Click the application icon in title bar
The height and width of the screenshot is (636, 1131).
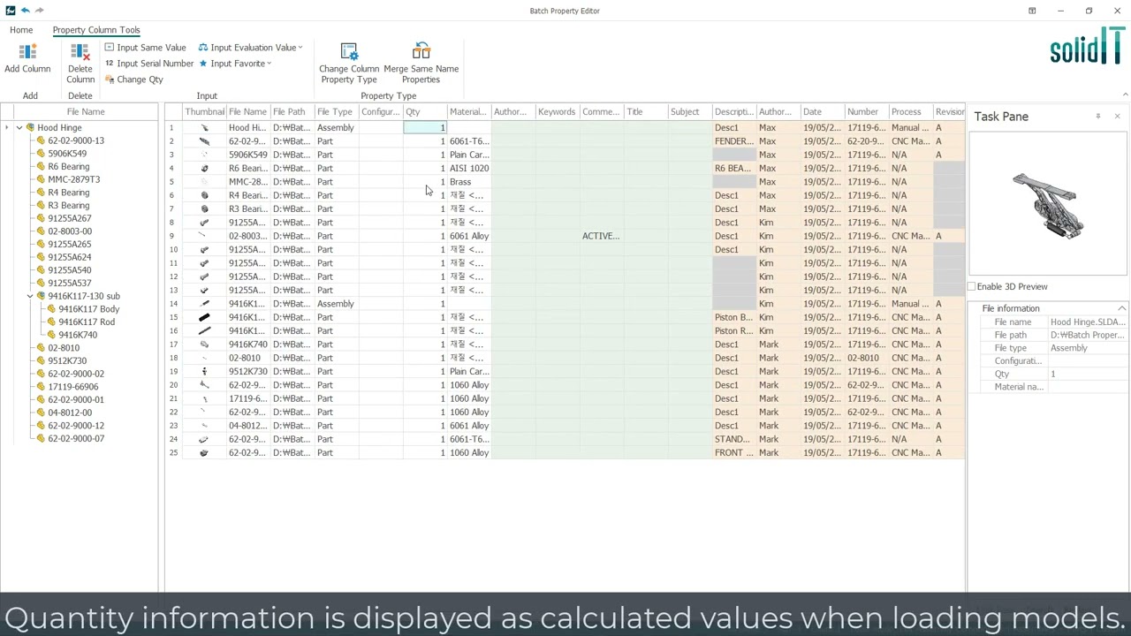(x=10, y=11)
